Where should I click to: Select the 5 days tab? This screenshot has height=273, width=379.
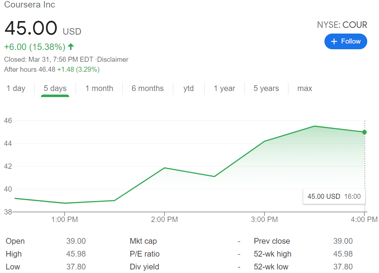tap(55, 89)
